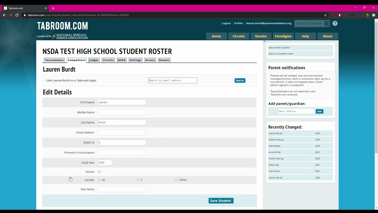
Task: Open About in the main navigation
Action: click(328, 36)
